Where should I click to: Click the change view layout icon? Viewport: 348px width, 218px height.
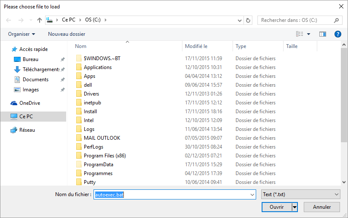pyautogui.click(x=300, y=34)
